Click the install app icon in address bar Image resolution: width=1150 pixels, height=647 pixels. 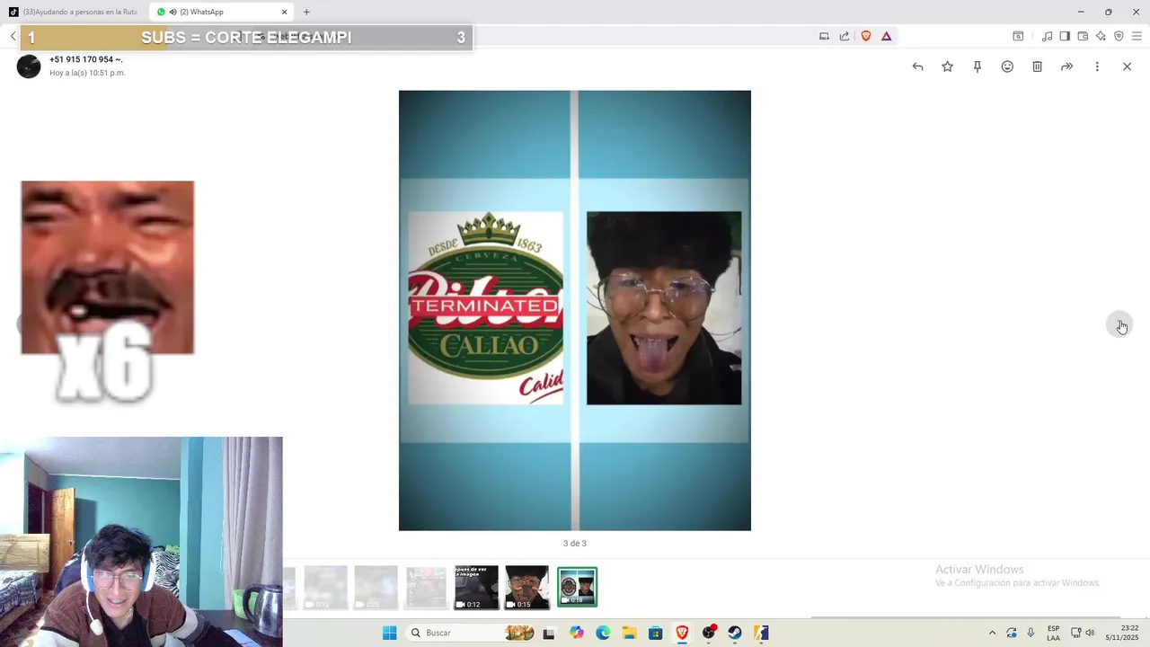[x=824, y=36]
